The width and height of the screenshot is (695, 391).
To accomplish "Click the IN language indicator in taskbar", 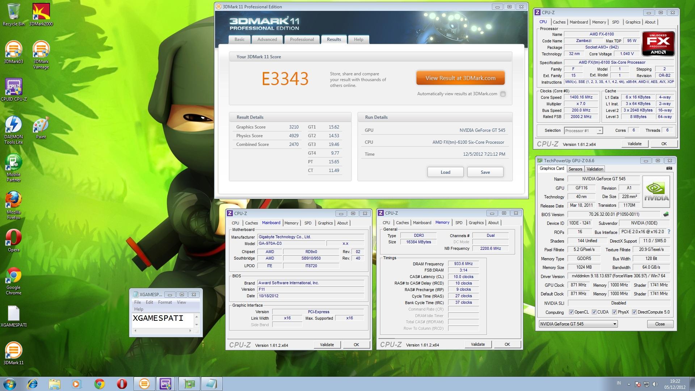I will 619,383.
